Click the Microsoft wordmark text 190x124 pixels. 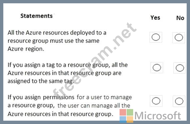coord(158,116)
